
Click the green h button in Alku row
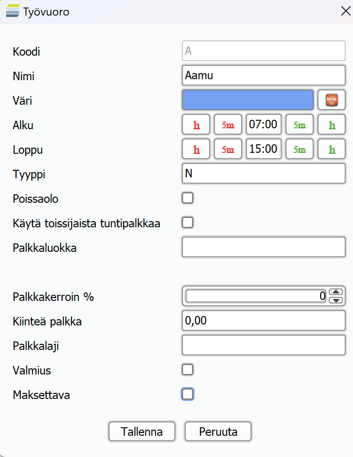point(332,125)
